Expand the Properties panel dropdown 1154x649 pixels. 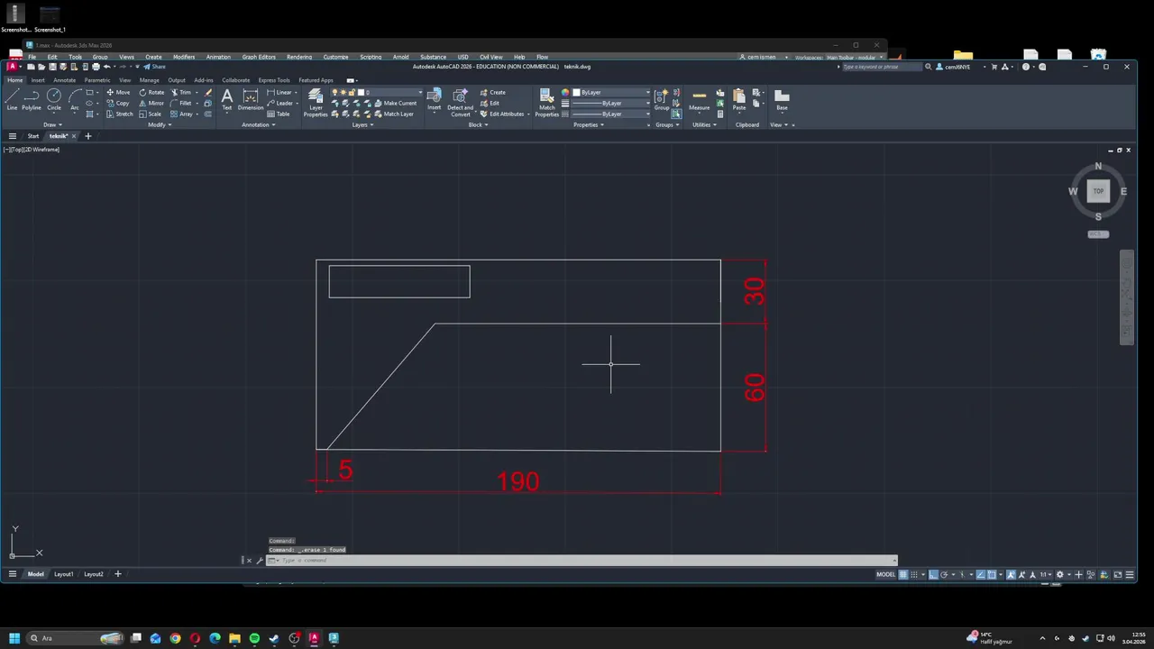click(x=588, y=125)
